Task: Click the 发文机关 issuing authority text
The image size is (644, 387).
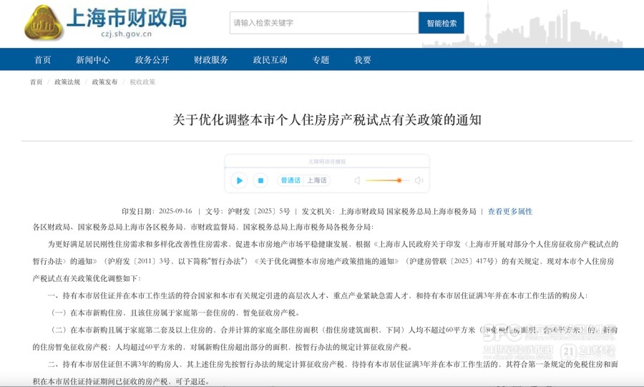Action: (389, 211)
